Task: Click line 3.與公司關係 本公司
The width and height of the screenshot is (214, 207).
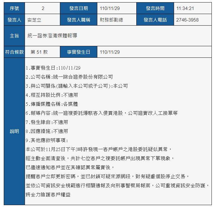Action: (77, 86)
